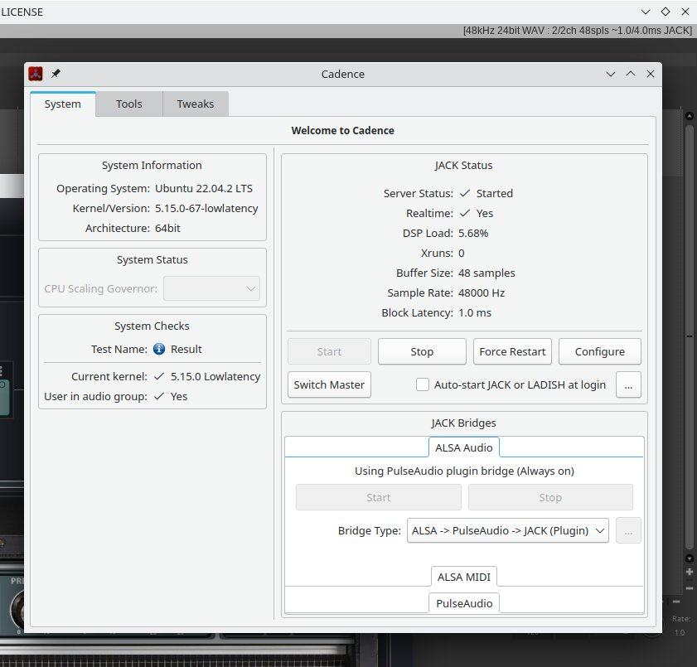This screenshot has height=667, width=697.
Task: Open the JACK Configure dialog
Action: (x=599, y=351)
